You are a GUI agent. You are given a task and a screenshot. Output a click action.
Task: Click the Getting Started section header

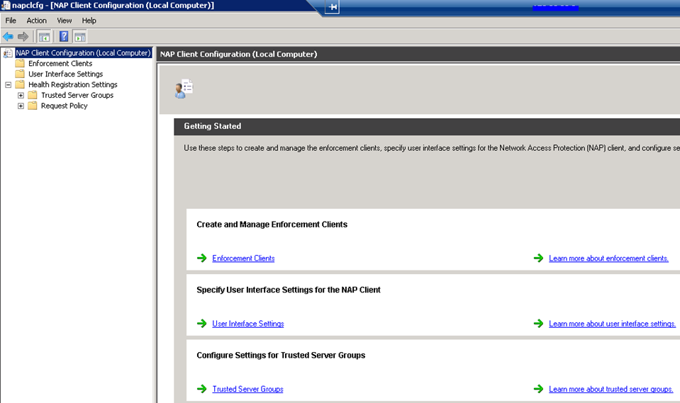coord(213,126)
